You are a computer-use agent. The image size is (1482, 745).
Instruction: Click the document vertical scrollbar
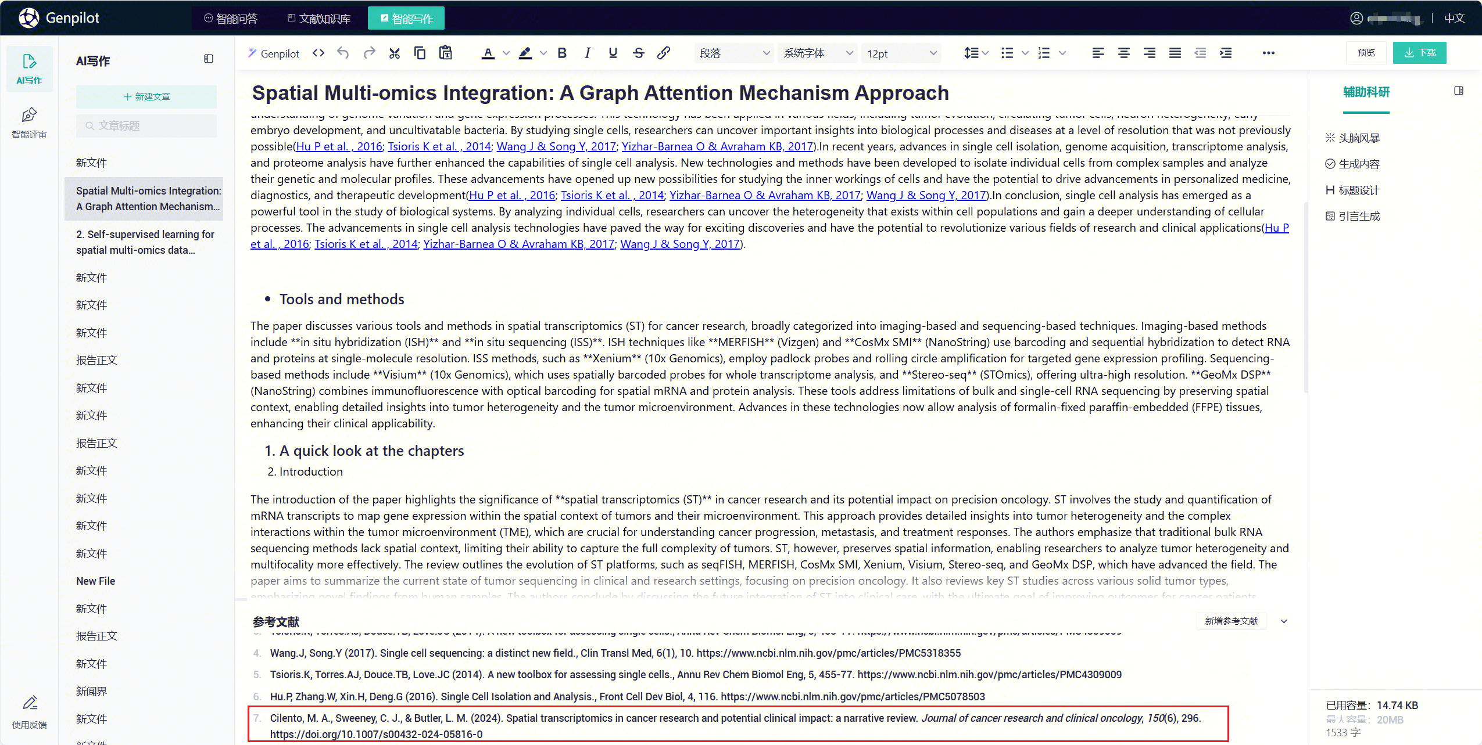pos(1305,296)
